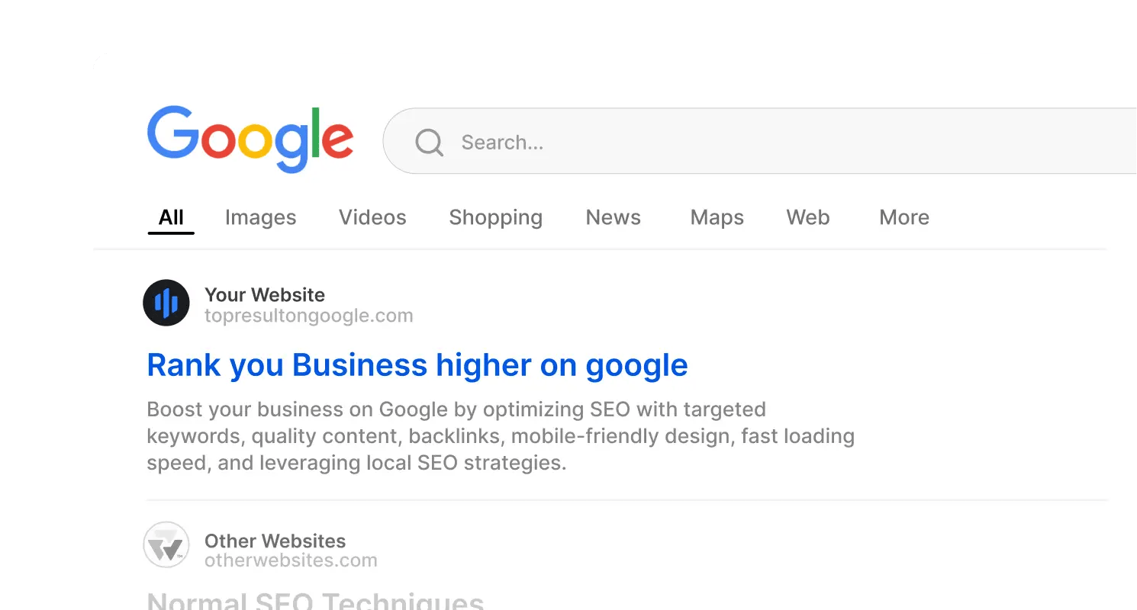Click the Your Website favicon icon
Viewport: 1137px width, 610px height.
tap(166, 303)
